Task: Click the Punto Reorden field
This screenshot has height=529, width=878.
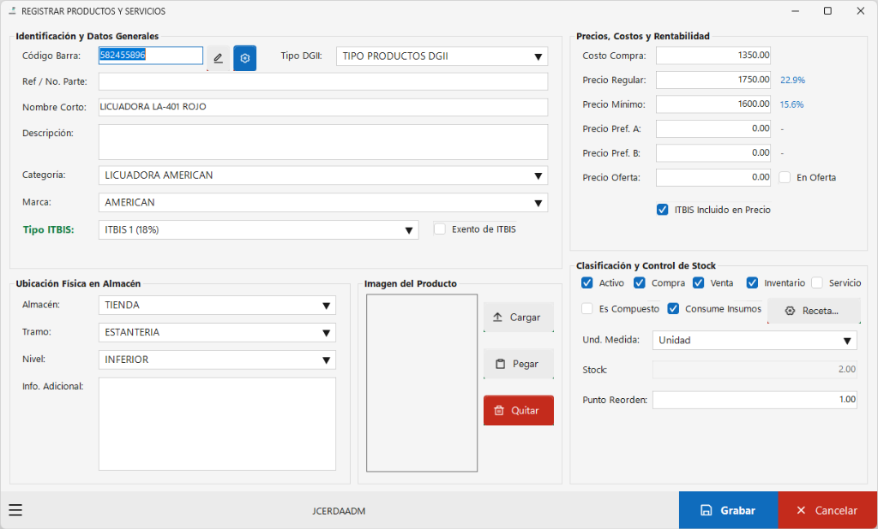Action: 755,400
